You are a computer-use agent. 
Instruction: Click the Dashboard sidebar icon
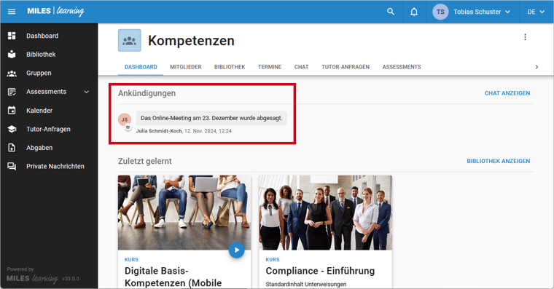pyautogui.click(x=12, y=36)
